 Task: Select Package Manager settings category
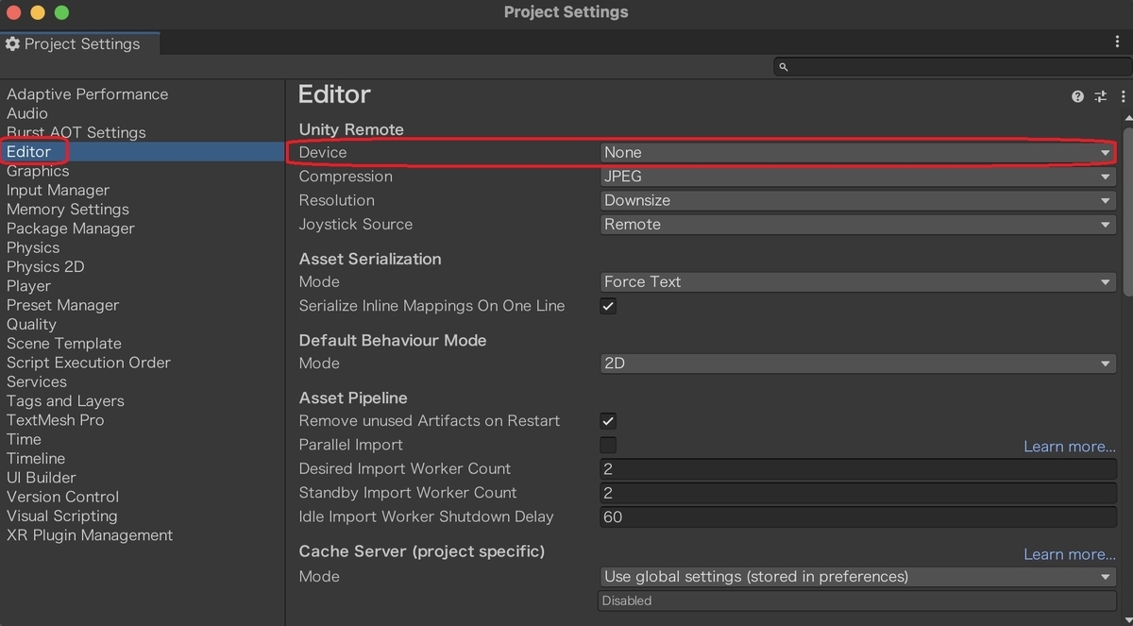(x=71, y=228)
